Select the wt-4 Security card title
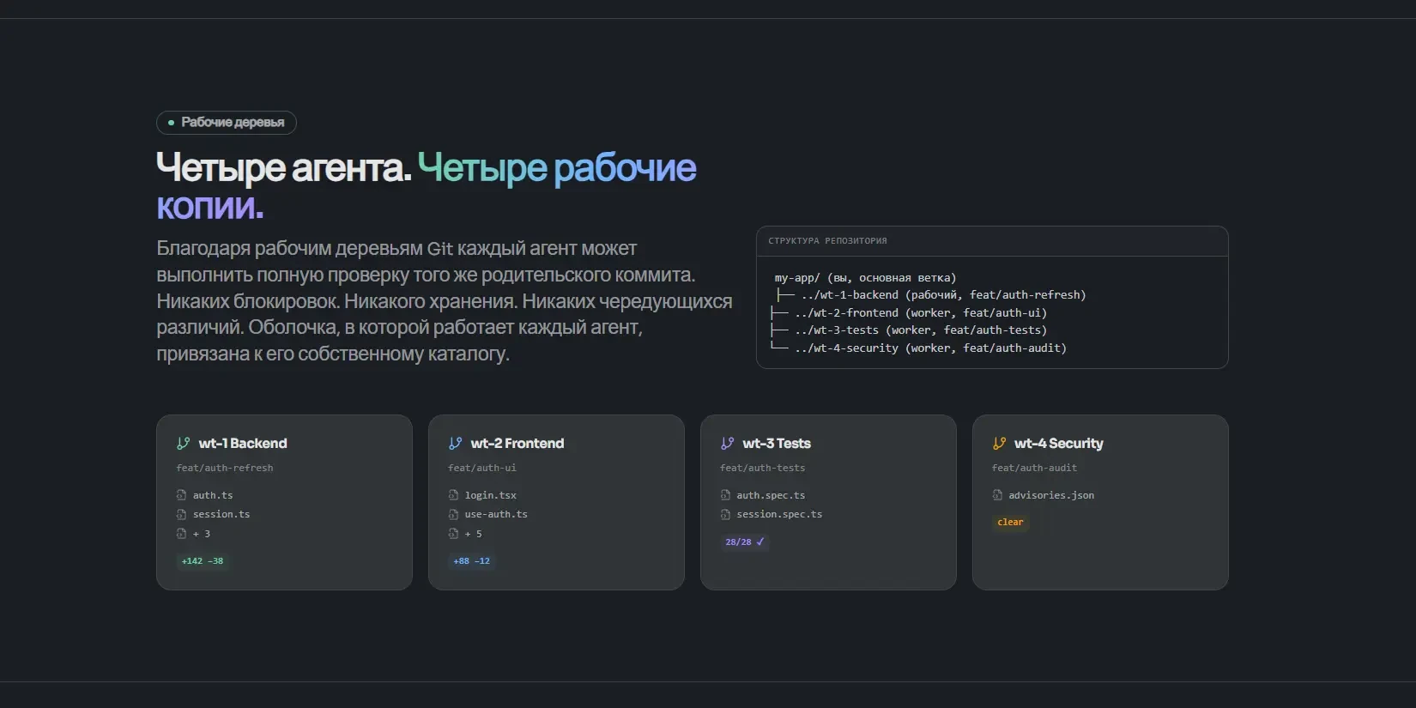Screen dimensions: 1416x708 tap(1059, 444)
